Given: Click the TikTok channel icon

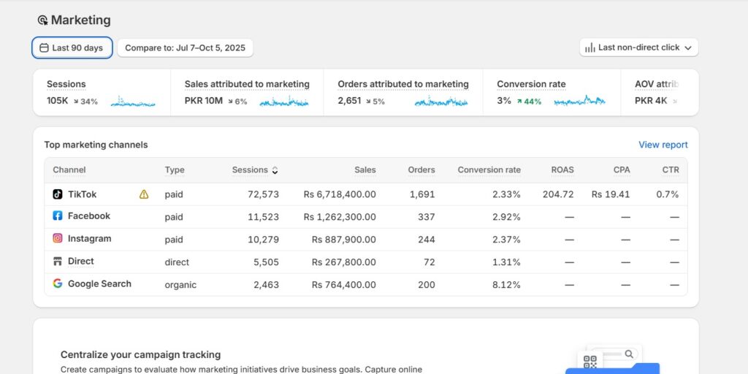Looking at the screenshot, I should [58, 194].
